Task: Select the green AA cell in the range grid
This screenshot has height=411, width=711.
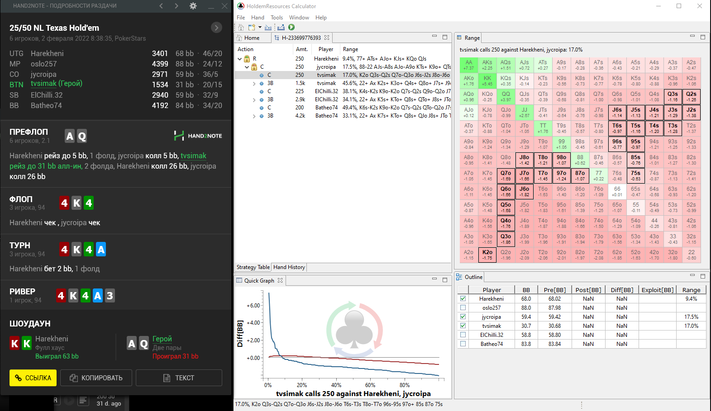Action: pyautogui.click(x=469, y=65)
